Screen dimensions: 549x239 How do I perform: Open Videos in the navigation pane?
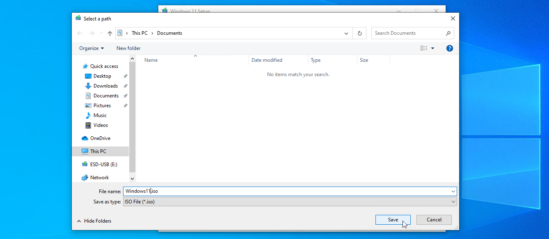click(x=101, y=125)
